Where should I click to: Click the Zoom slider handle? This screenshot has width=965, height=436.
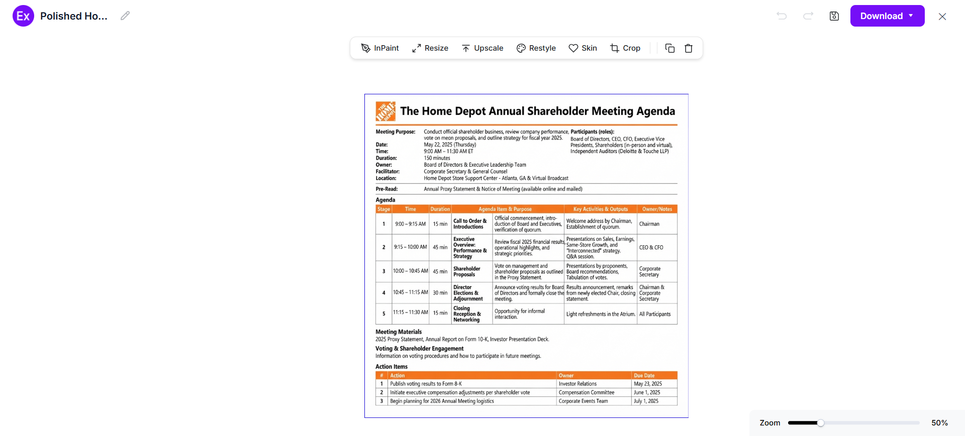click(821, 423)
